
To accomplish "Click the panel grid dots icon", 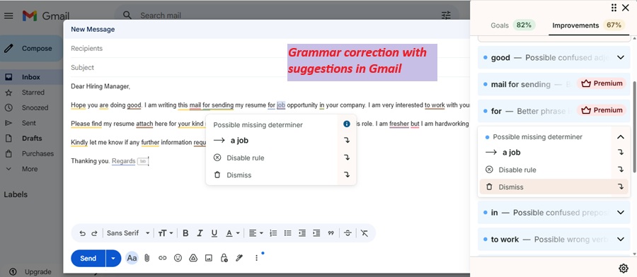I will pos(614,7).
